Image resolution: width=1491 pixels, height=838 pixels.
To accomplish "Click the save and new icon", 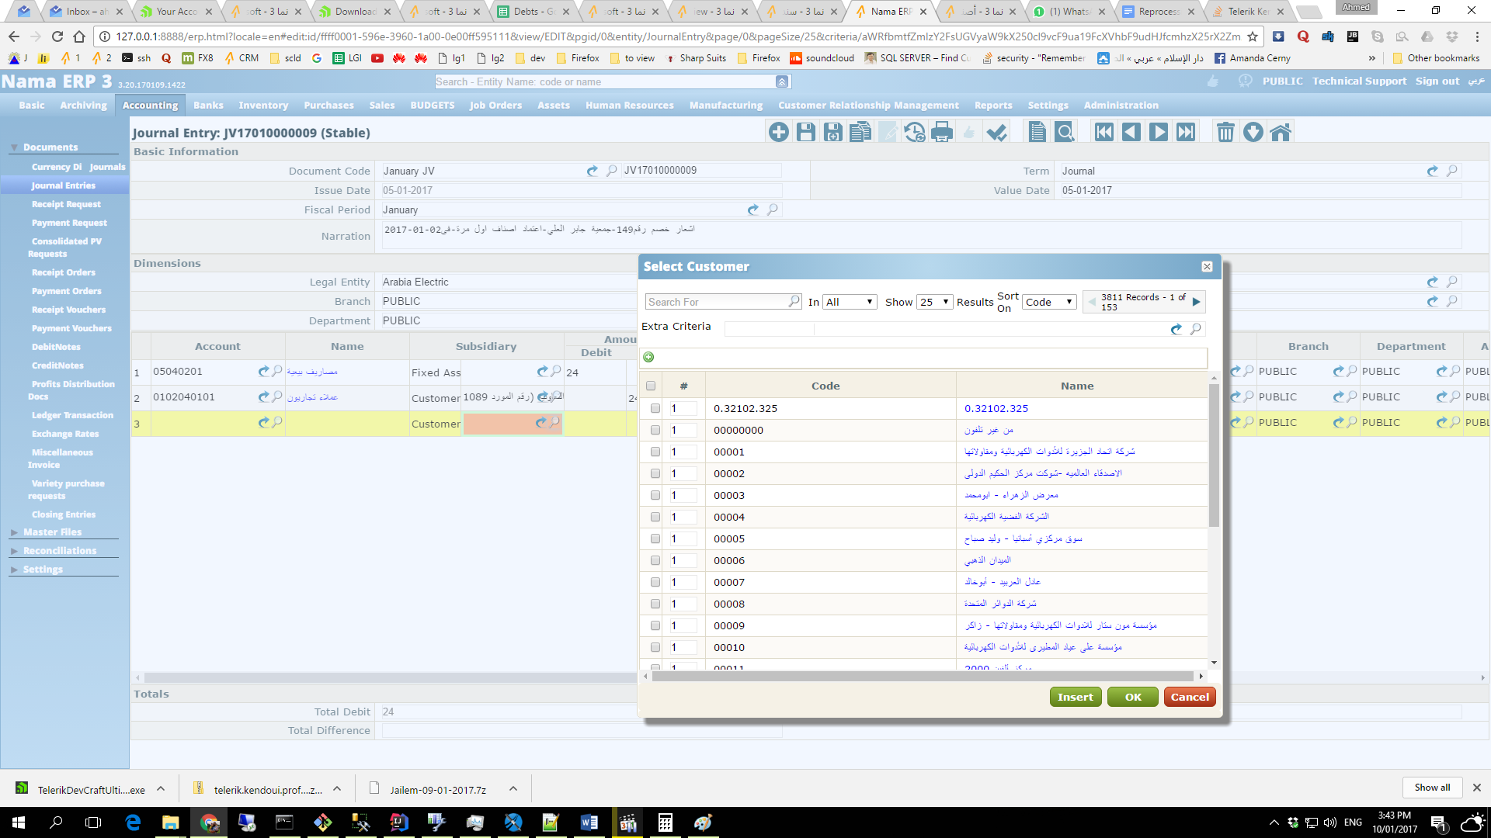I will (x=832, y=132).
